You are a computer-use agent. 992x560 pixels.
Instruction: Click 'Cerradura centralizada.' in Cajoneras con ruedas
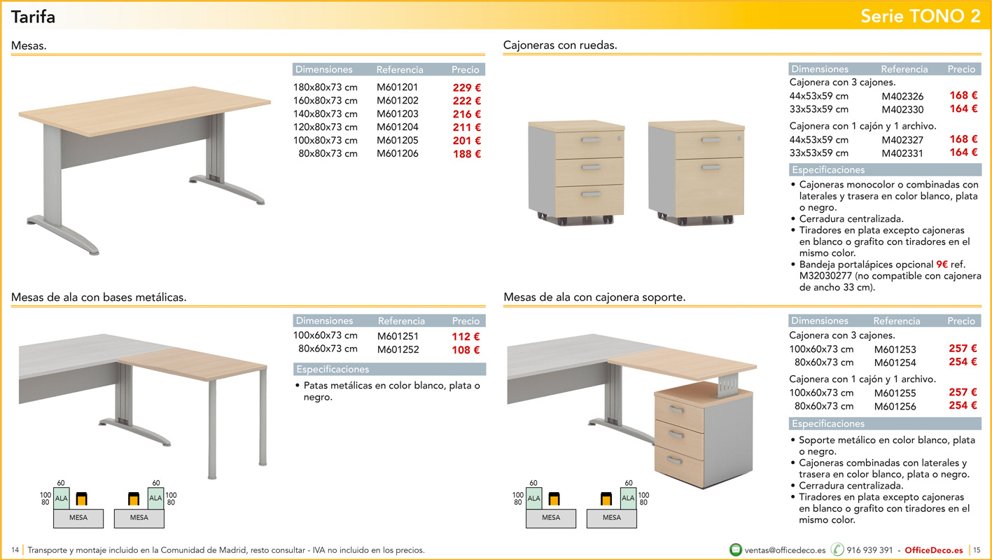pos(851,219)
